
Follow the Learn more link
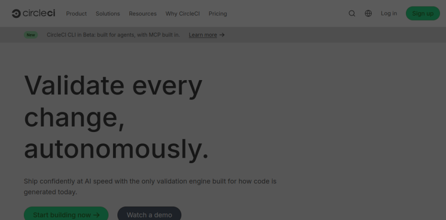[x=203, y=35]
